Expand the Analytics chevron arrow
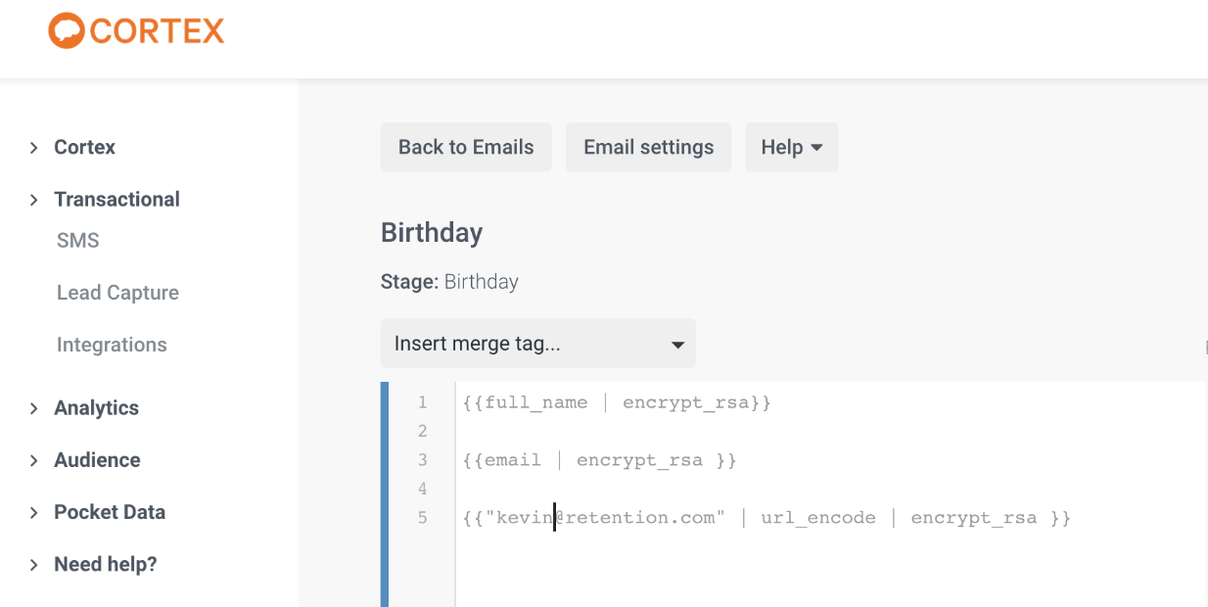The width and height of the screenshot is (1208, 607). tap(33, 408)
